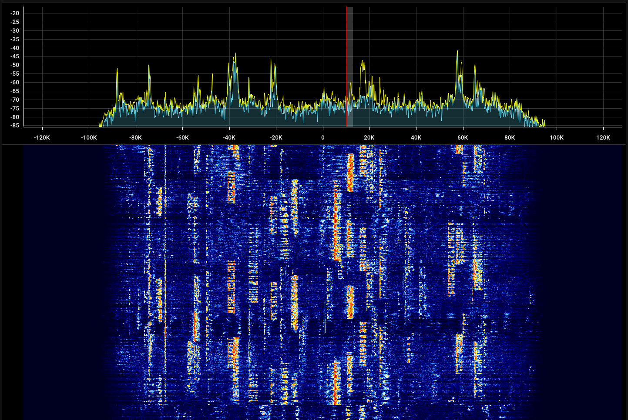Click the -60K frequency axis label
The width and height of the screenshot is (628, 420).
[x=182, y=137]
